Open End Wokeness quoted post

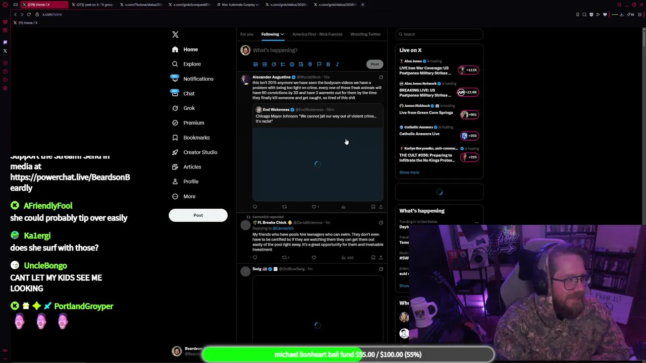point(318,153)
